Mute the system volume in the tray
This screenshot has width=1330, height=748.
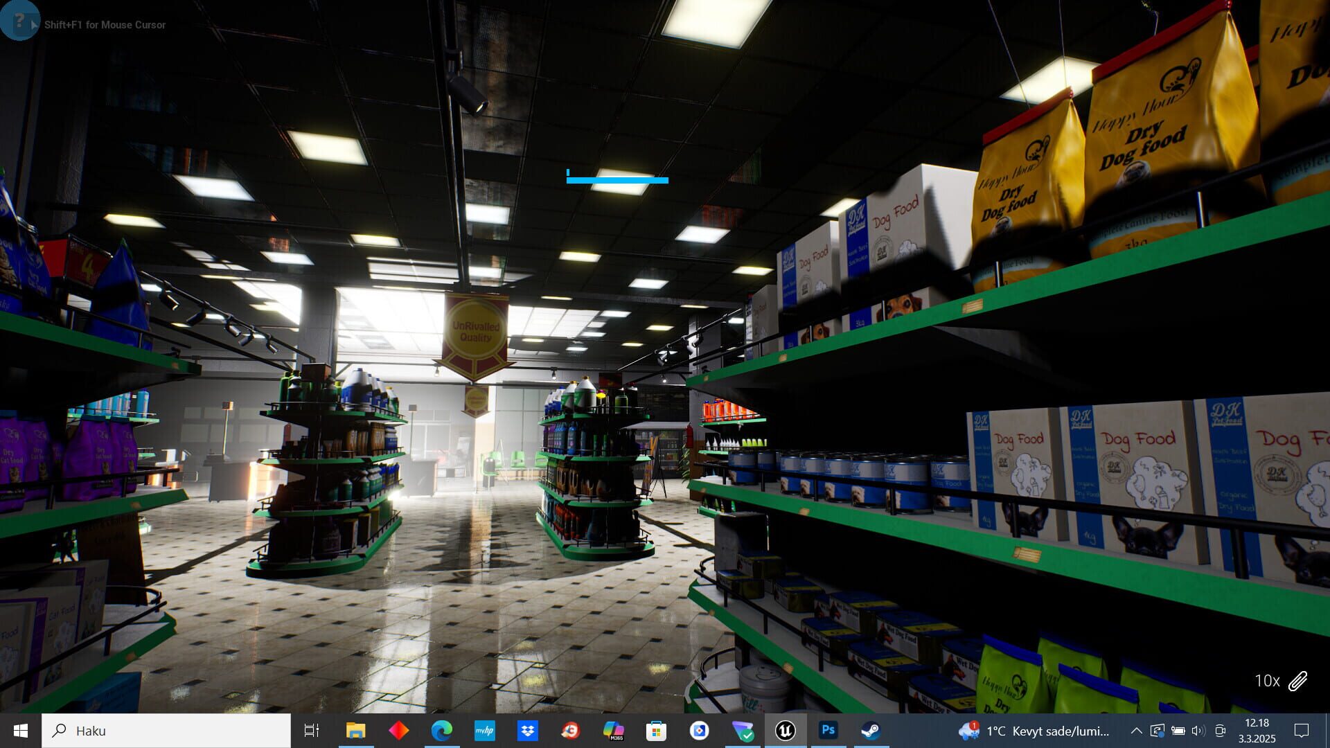point(1198,731)
